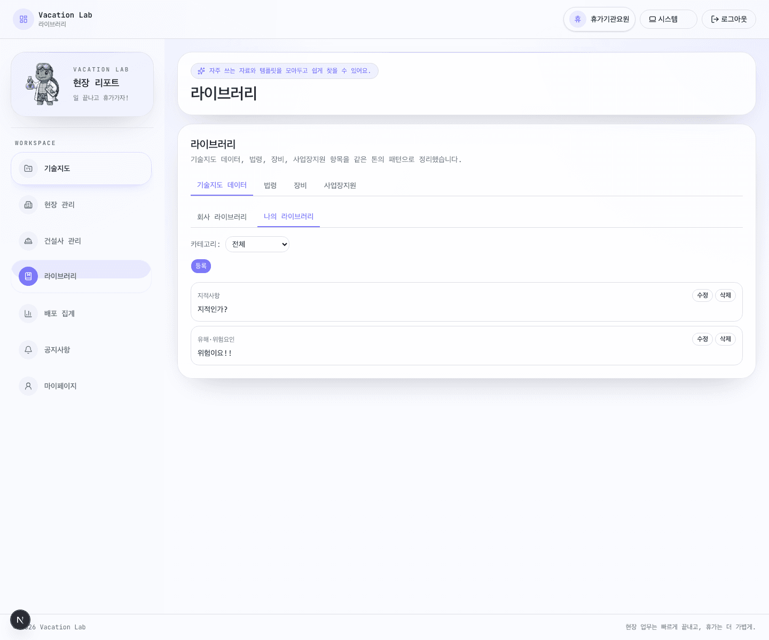Viewport: 769px width, 640px height.
Task: Open 기술지도 folder icon in sidebar
Action: point(28,169)
